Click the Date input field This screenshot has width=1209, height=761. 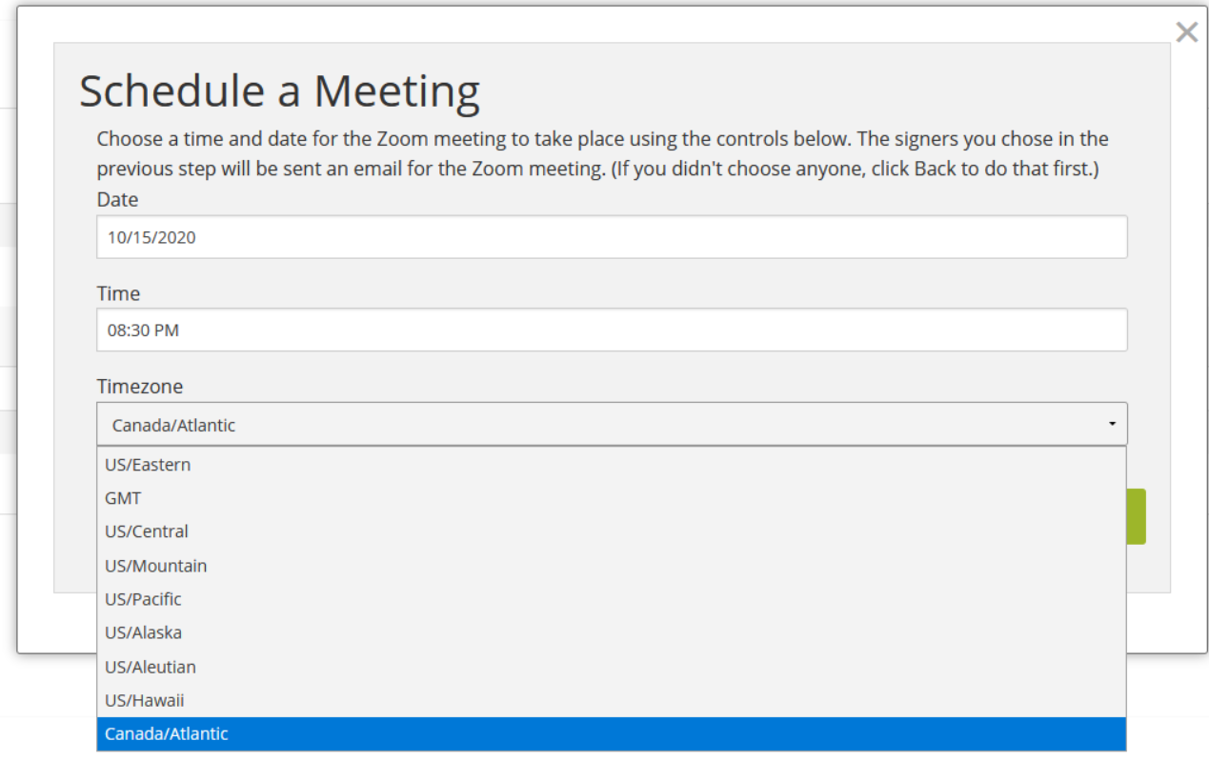coord(611,237)
